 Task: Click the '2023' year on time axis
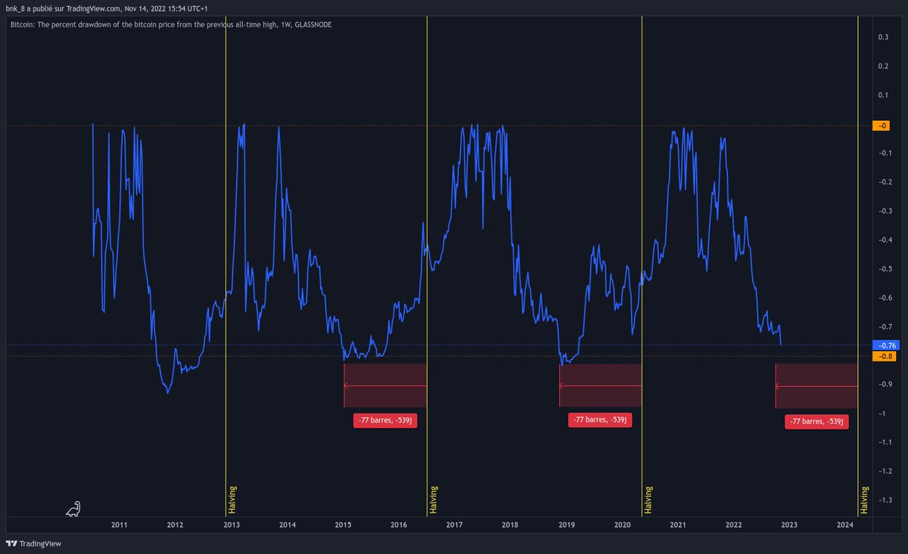coord(789,525)
